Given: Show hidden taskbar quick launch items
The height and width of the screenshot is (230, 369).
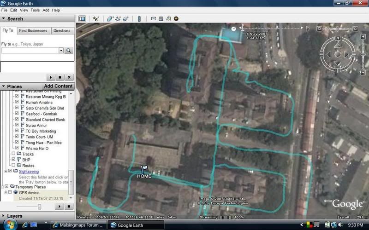Looking at the screenshot, I should point(46,223).
